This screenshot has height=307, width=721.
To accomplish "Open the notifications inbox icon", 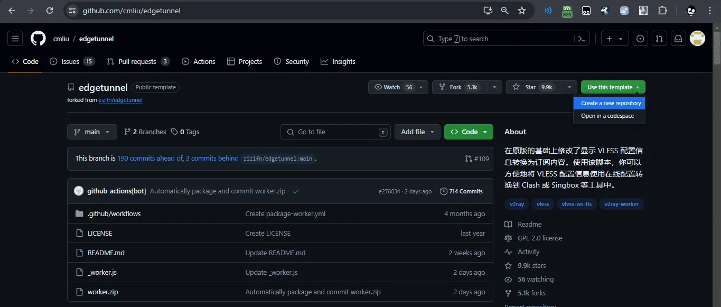I will click(678, 39).
